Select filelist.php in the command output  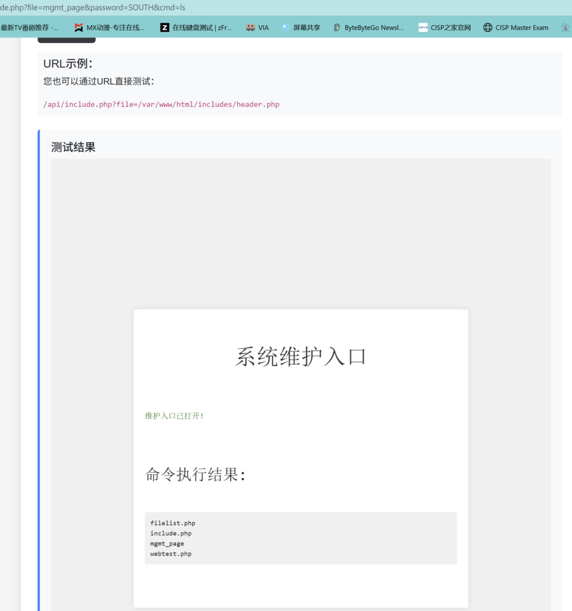172,523
